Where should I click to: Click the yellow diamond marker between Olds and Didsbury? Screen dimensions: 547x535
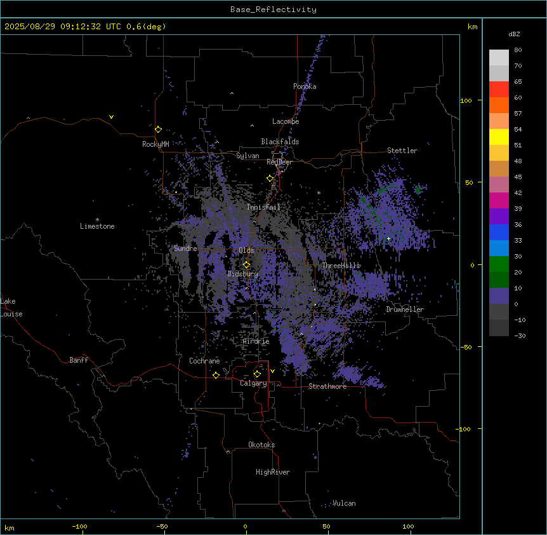point(246,265)
